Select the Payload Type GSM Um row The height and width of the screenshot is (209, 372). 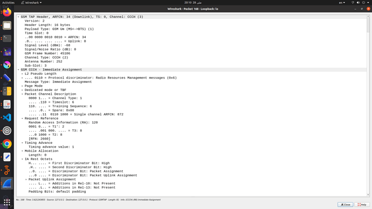191,29
